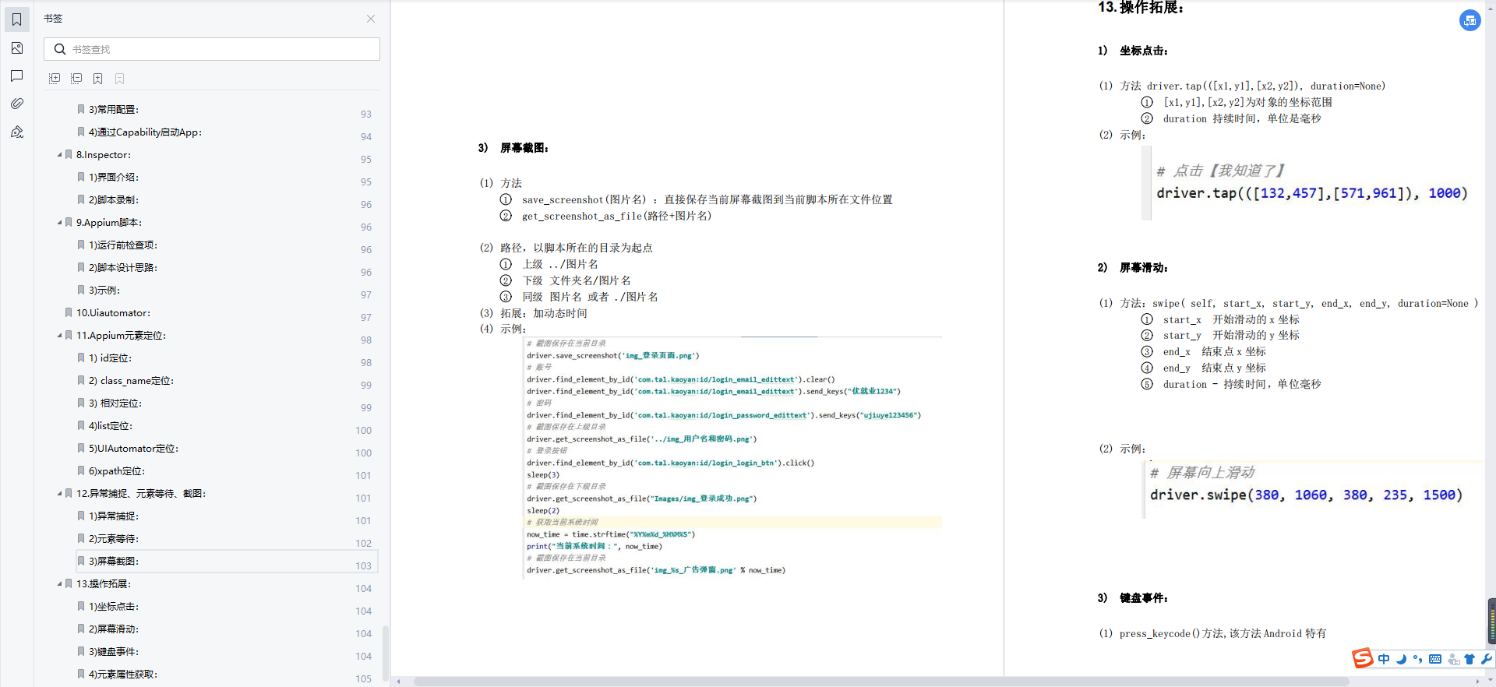This screenshot has width=1496, height=687.
Task: Go to bookmark 3) 相对定位
Action: pos(115,403)
